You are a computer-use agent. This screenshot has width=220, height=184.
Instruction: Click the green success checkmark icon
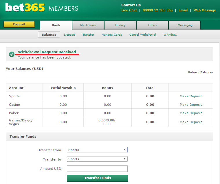12,54
